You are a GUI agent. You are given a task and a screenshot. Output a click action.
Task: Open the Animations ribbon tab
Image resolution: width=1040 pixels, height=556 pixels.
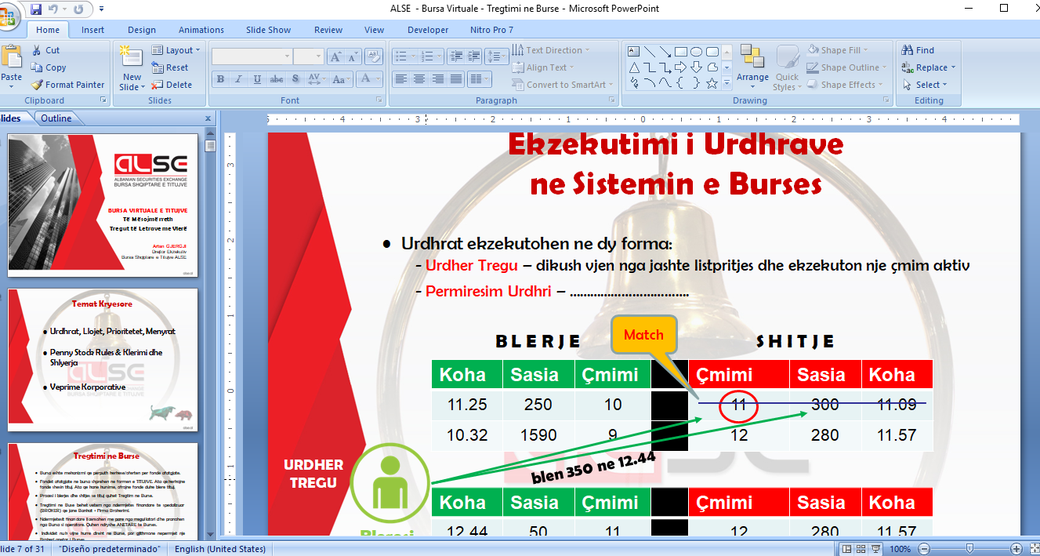[x=201, y=30]
